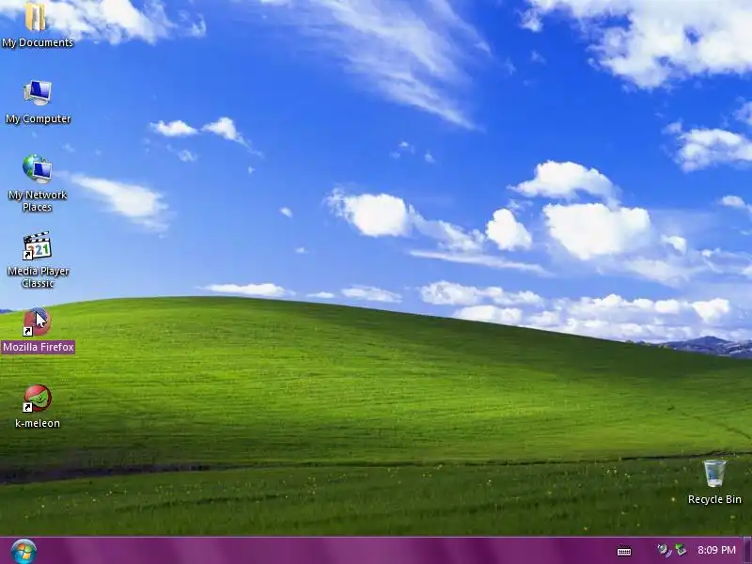752x564 pixels.
Task: Click the "Mozilla Firefox" highlighted label text
Action: click(x=39, y=347)
